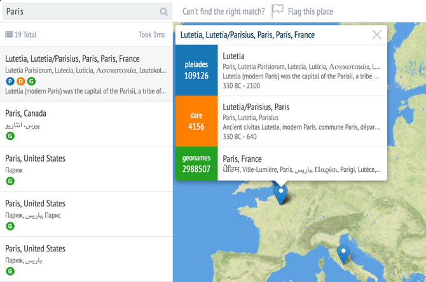Click the green G badge under Lutetia result
Screen dimensions: 426x282
click(31, 81)
